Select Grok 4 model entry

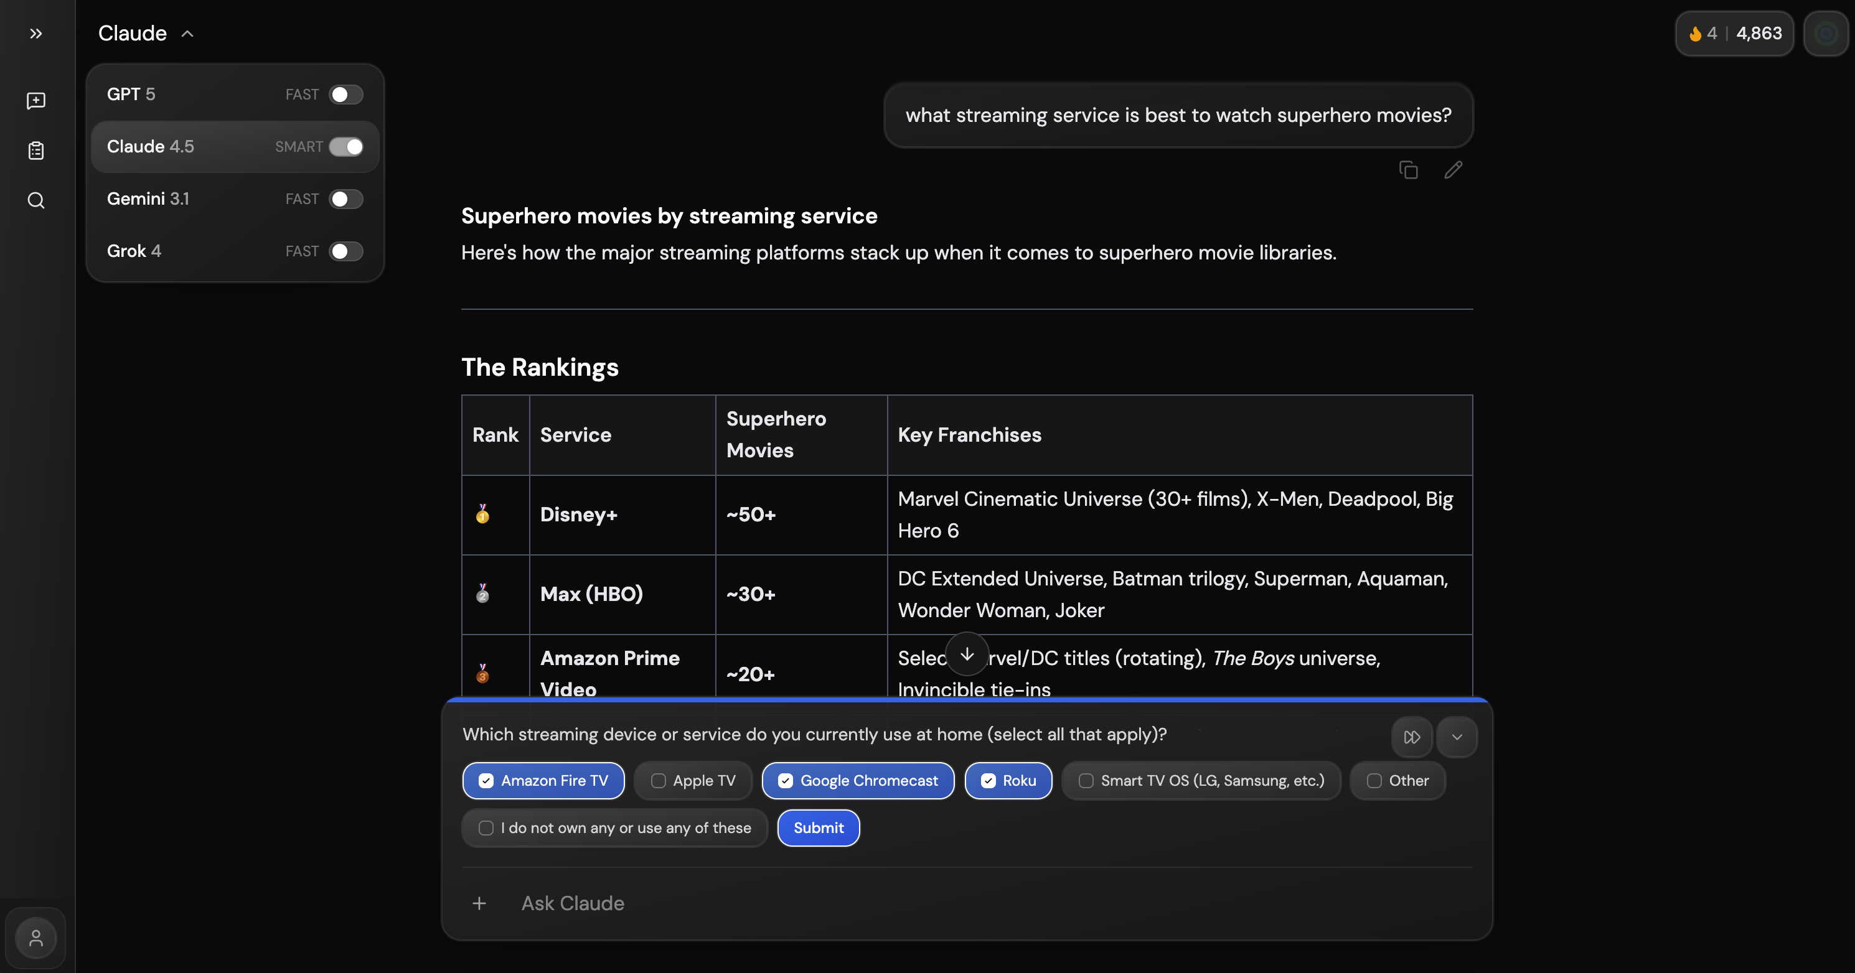[x=235, y=251]
